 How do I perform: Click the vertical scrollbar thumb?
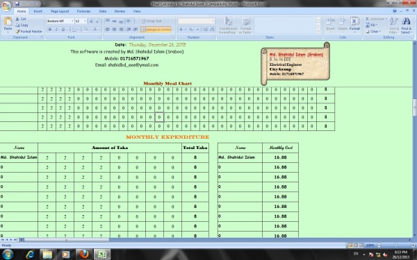pyautogui.click(x=415, y=107)
